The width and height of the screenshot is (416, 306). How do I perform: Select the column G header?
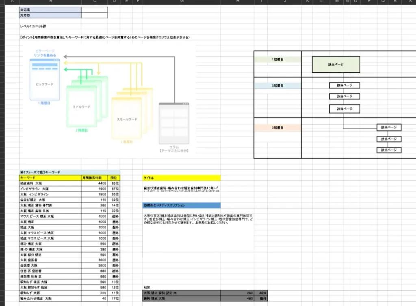point(181,2)
